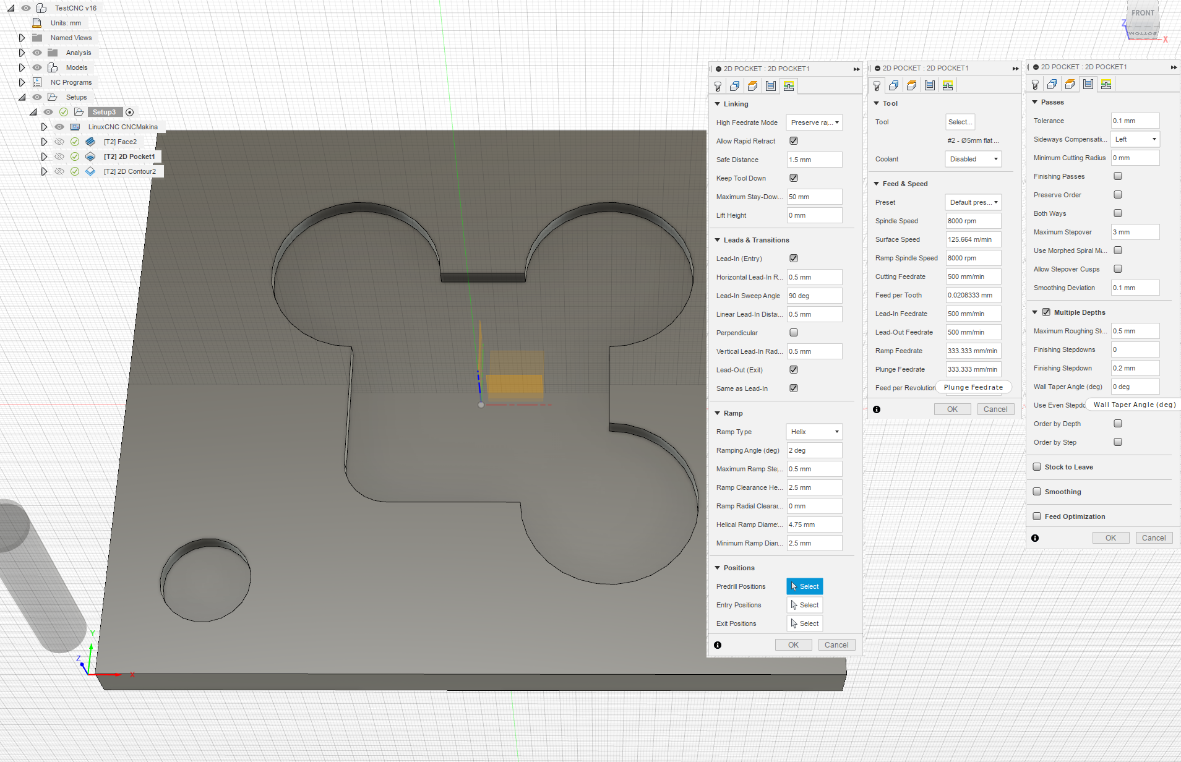
Task: Click collapse arrows on Tool panel header
Action: [x=1015, y=68]
